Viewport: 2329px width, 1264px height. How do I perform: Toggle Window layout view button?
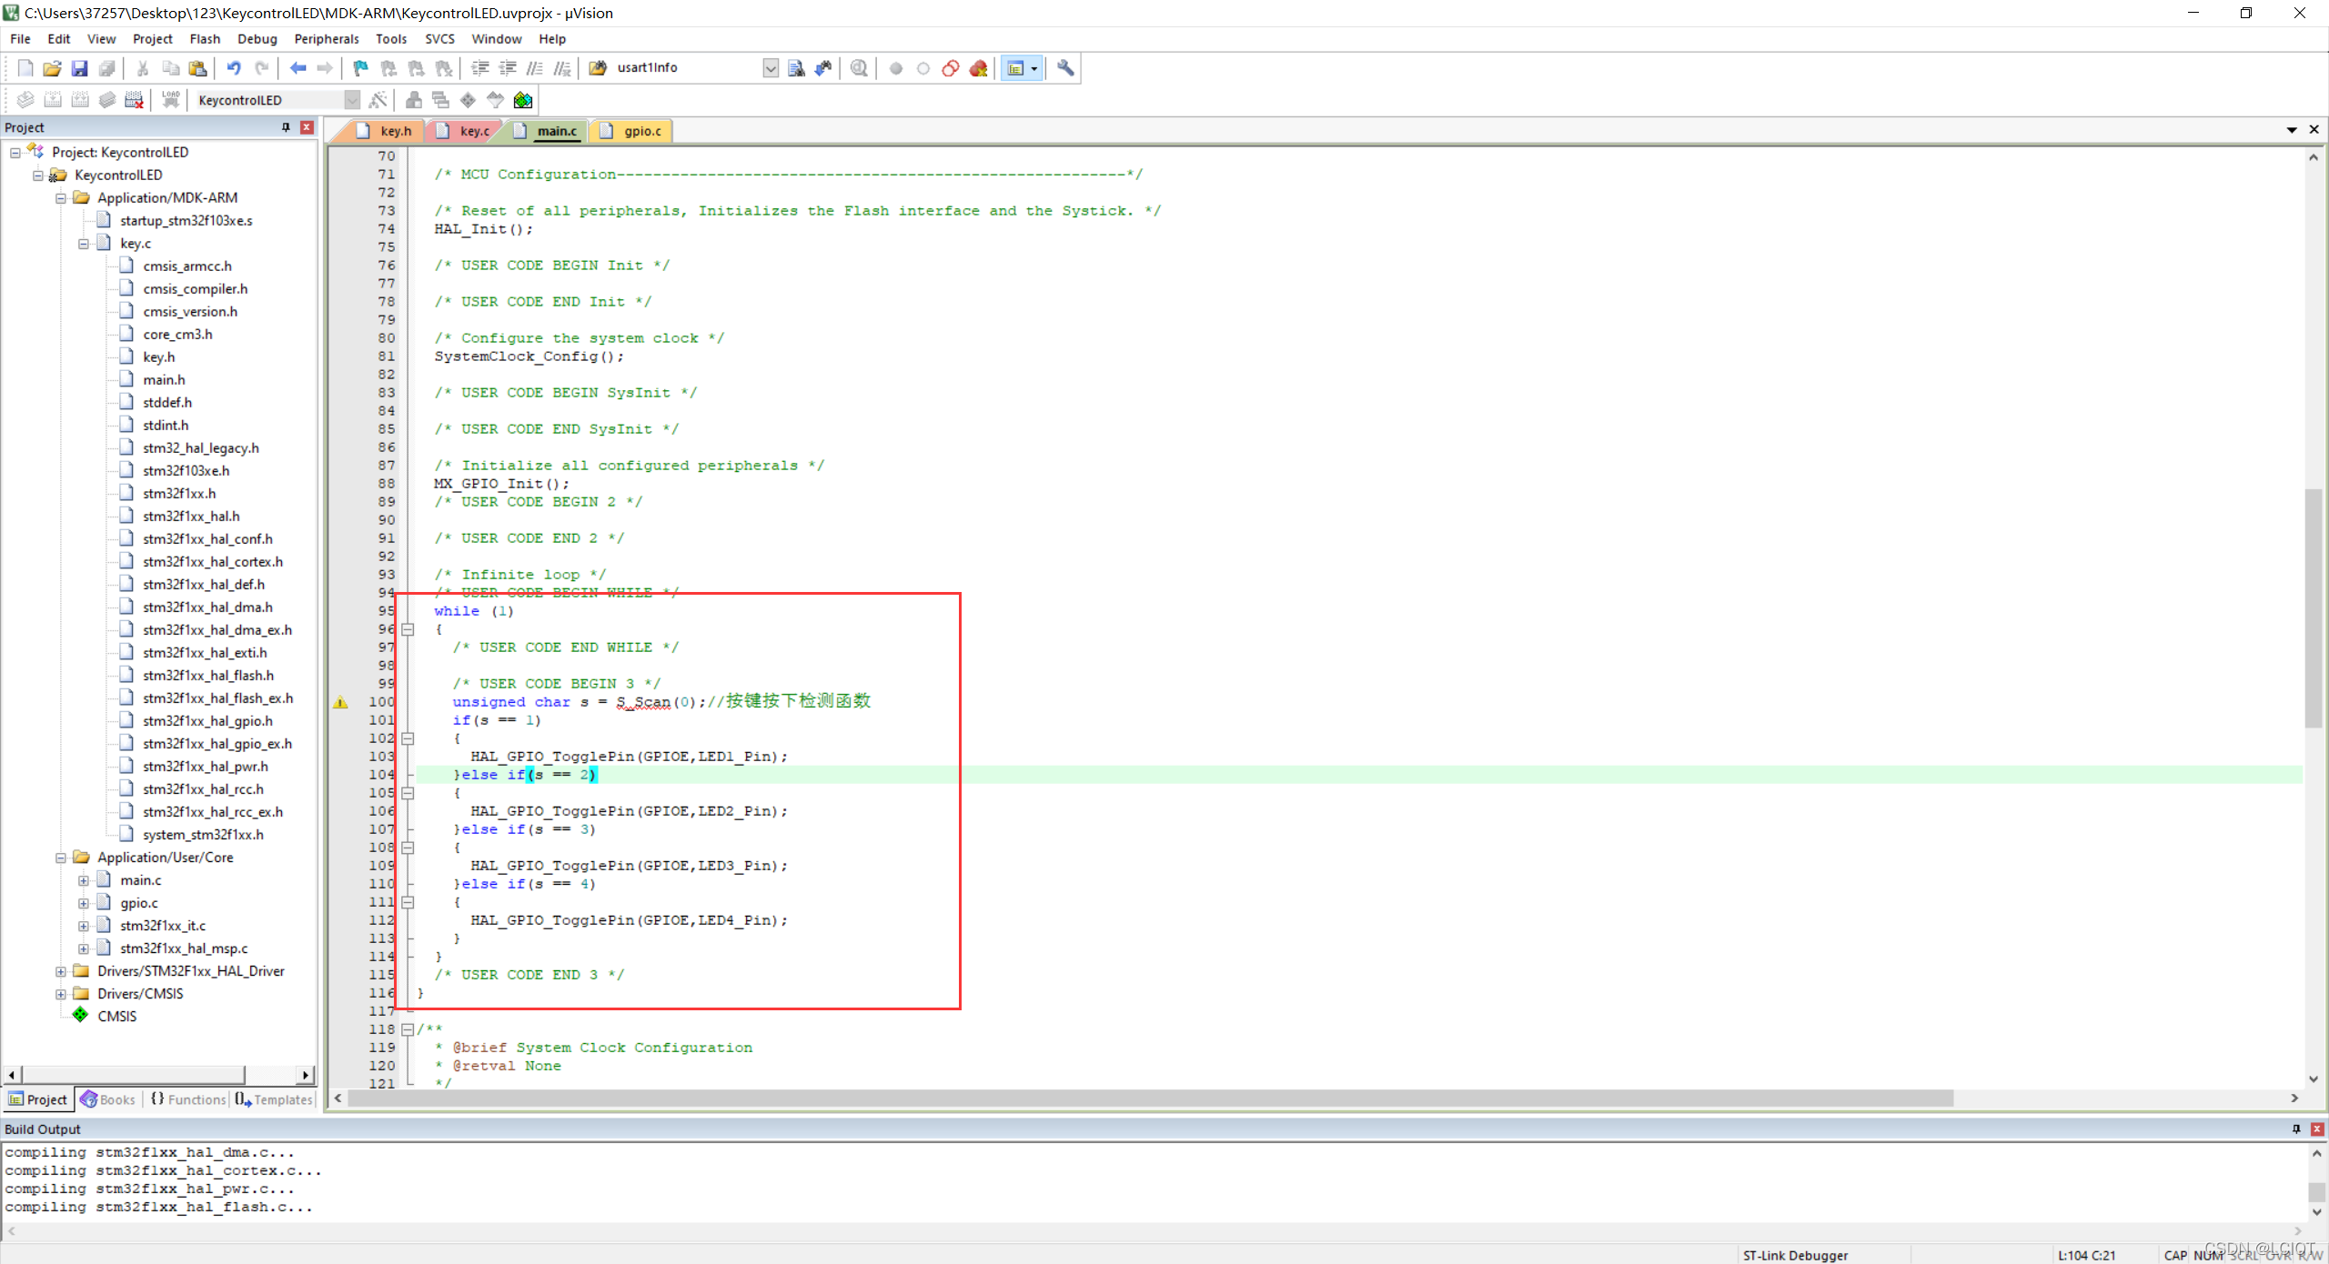pyautogui.click(x=1015, y=68)
